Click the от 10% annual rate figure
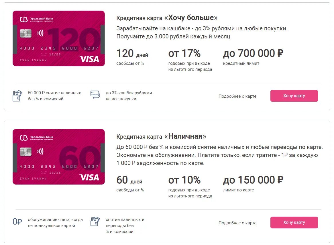 point(184,180)
